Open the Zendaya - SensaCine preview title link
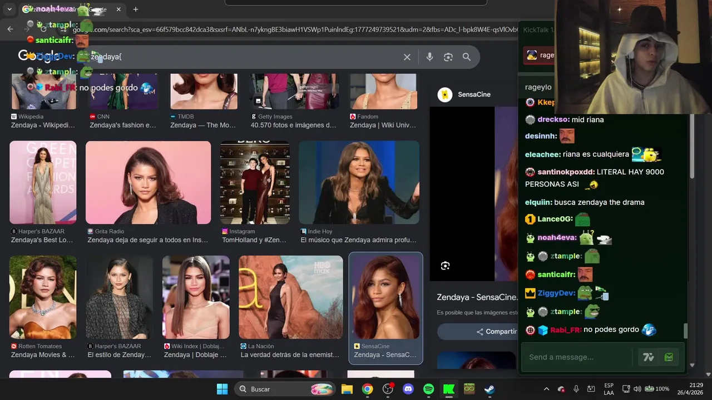Screen dimensions: 712x400 (477, 297)
